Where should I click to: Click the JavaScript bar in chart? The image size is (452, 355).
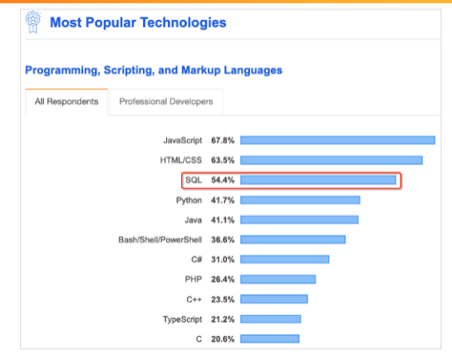pyautogui.click(x=337, y=140)
